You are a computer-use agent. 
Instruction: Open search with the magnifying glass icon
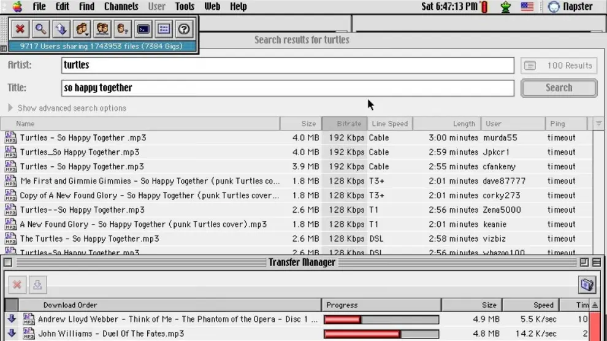pos(40,29)
